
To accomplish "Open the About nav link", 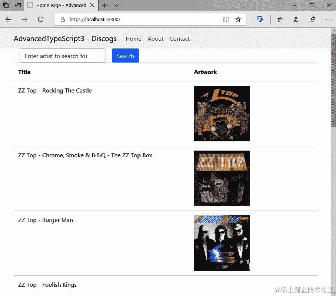I will coord(155,39).
